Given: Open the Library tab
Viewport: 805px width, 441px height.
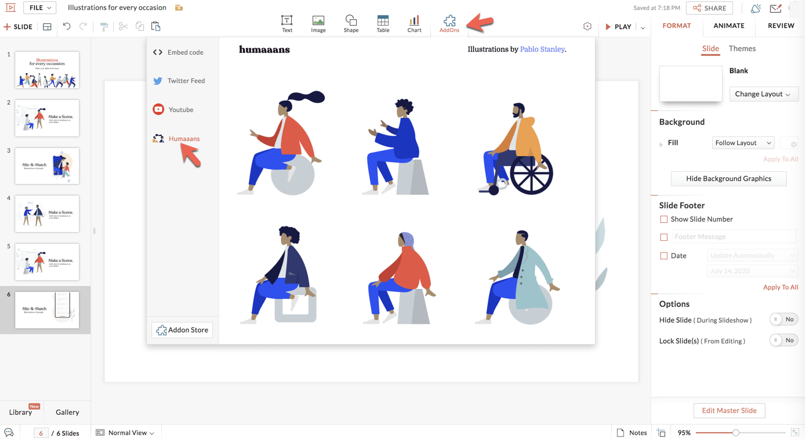Looking at the screenshot, I should 21,412.
